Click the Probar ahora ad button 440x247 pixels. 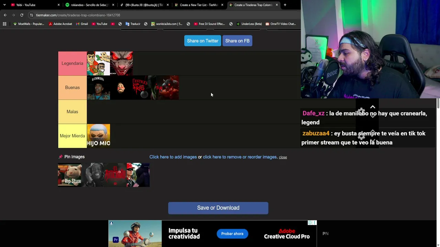pos(232,234)
